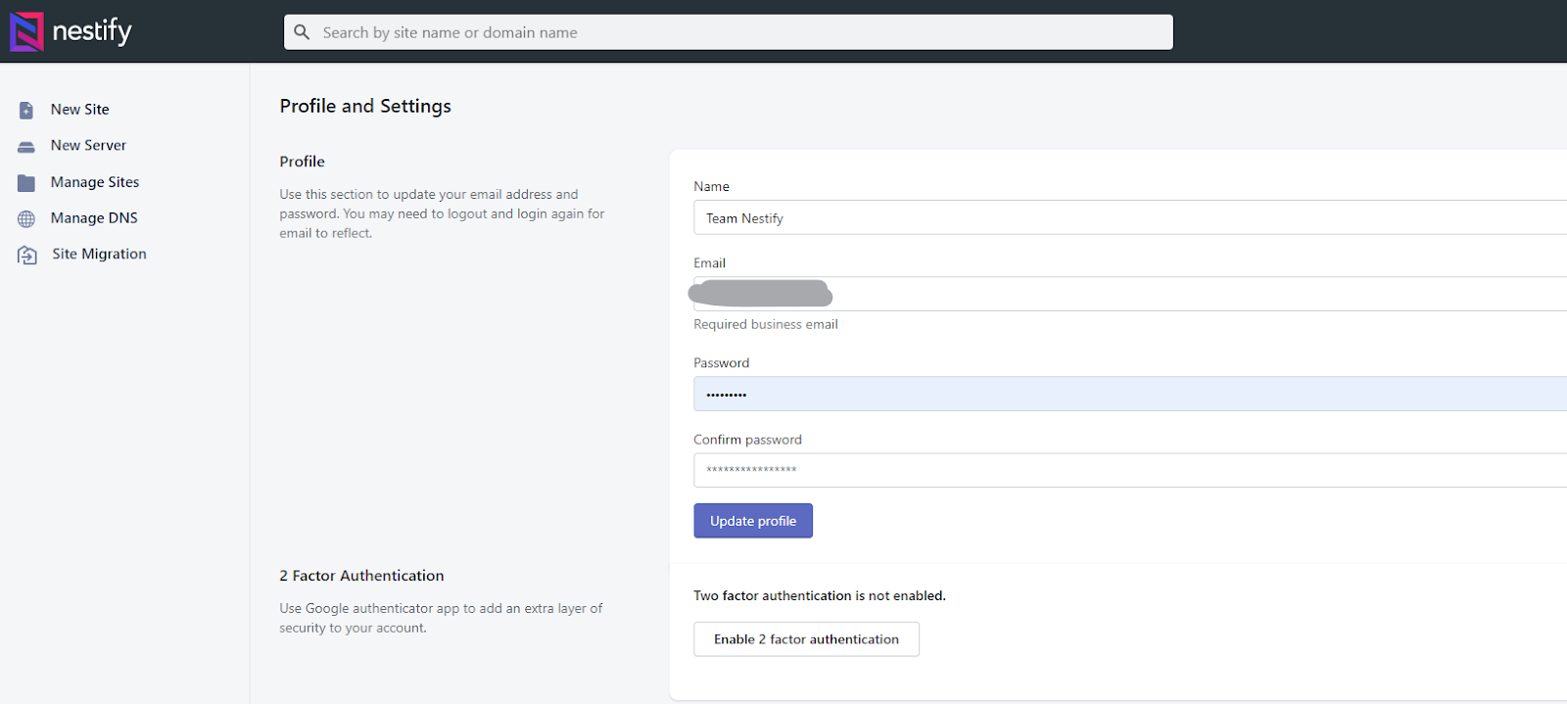The image size is (1567, 704).
Task: Click the Update profile button
Action: pos(753,521)
